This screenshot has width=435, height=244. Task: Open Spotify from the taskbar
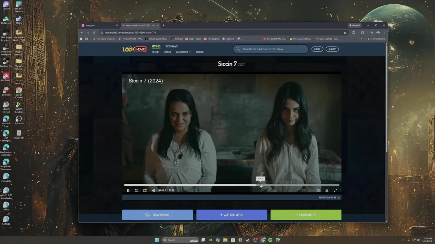[x=270, y=240]
